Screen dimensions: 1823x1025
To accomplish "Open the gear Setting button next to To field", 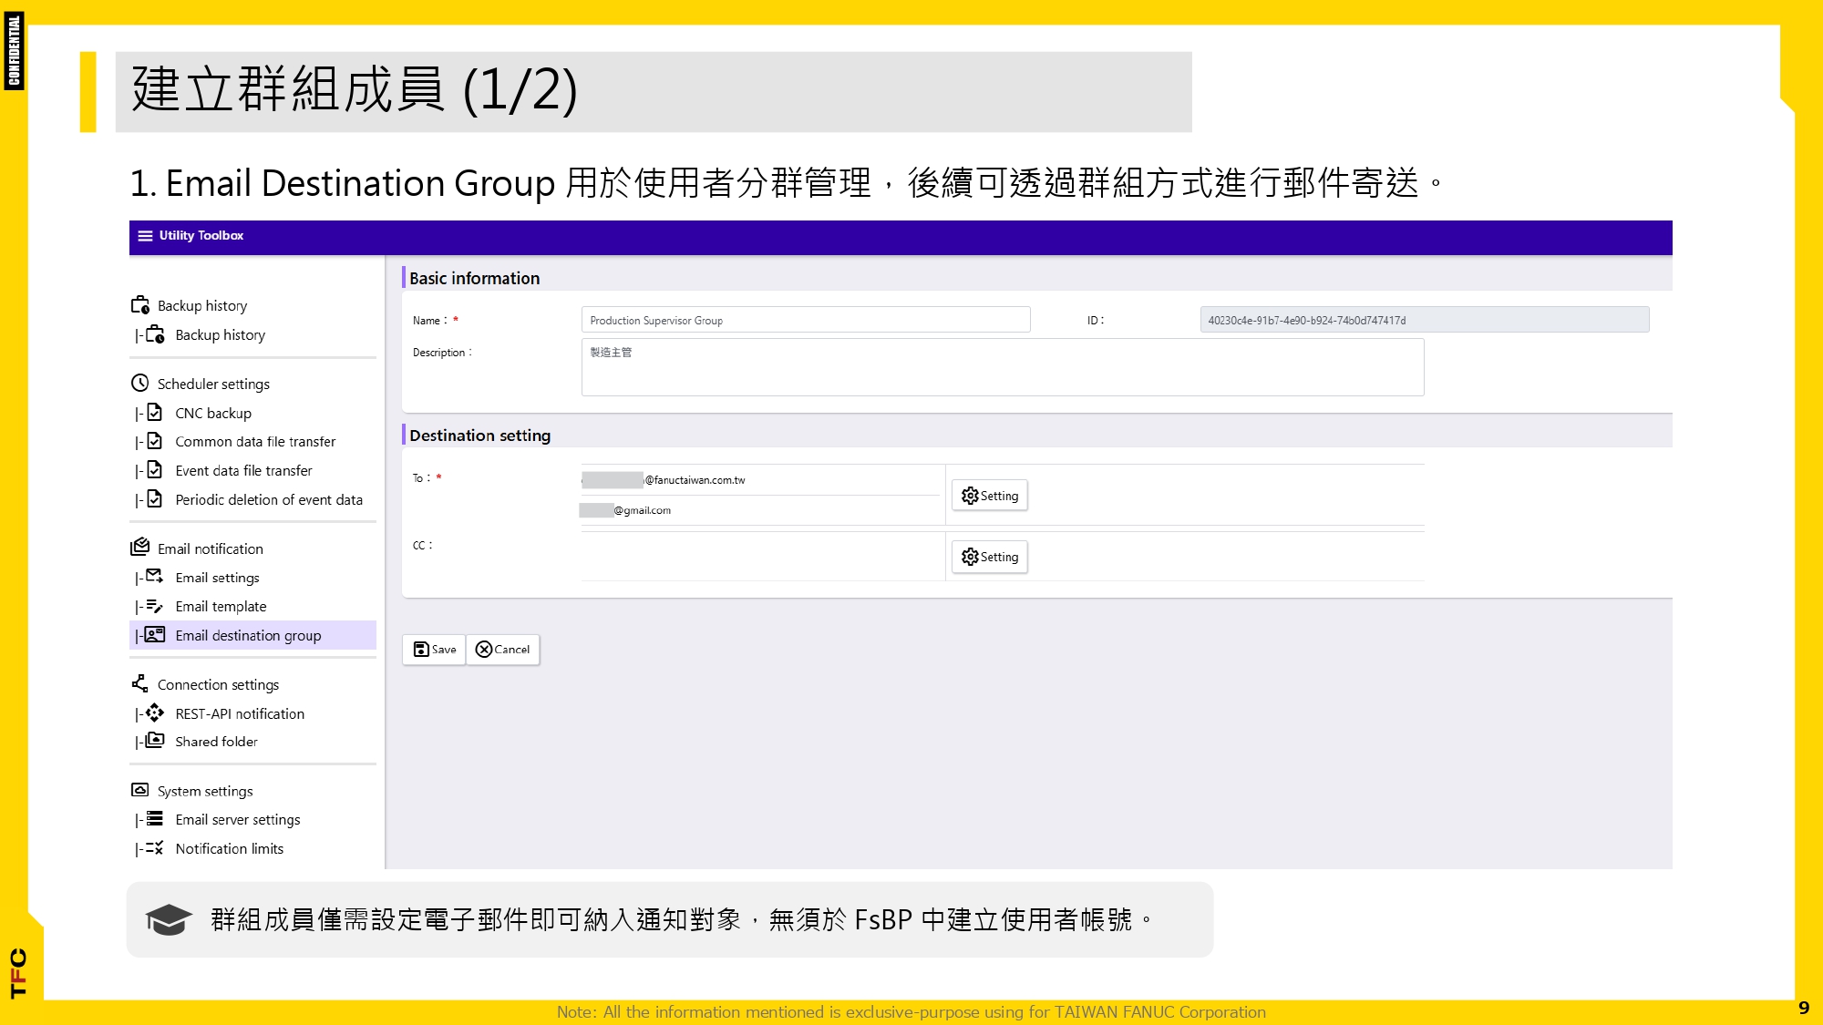I will click(989, 495).
